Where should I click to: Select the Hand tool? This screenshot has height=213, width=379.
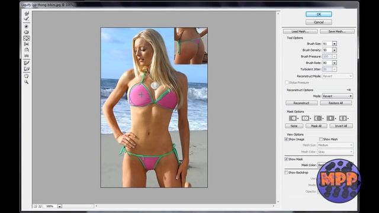coord(27,76)
